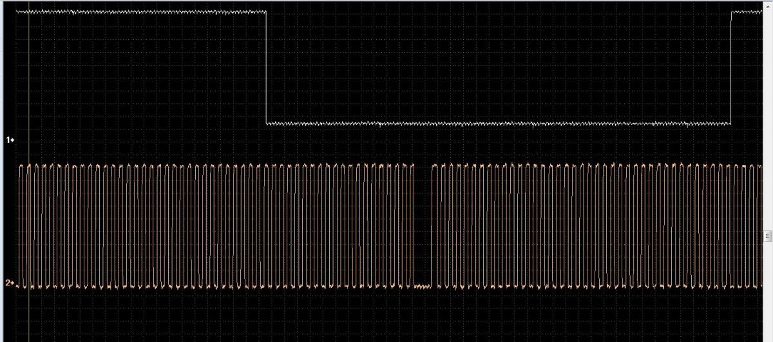The image size is (773, 342).
Task: Select the channel 2 ground marker
Action: click(x=10, y=283)
